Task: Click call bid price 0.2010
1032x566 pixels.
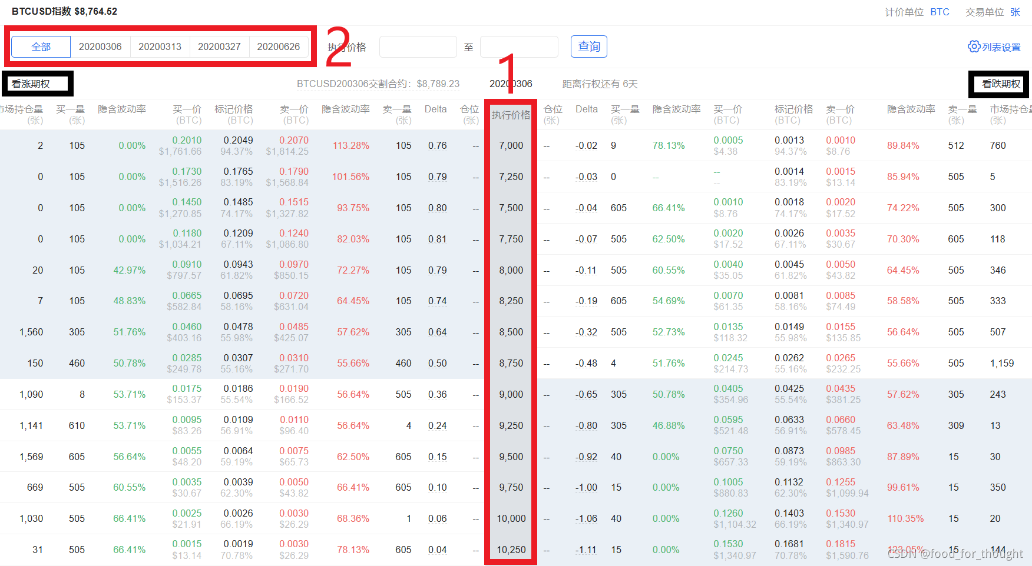Action: 187,140
